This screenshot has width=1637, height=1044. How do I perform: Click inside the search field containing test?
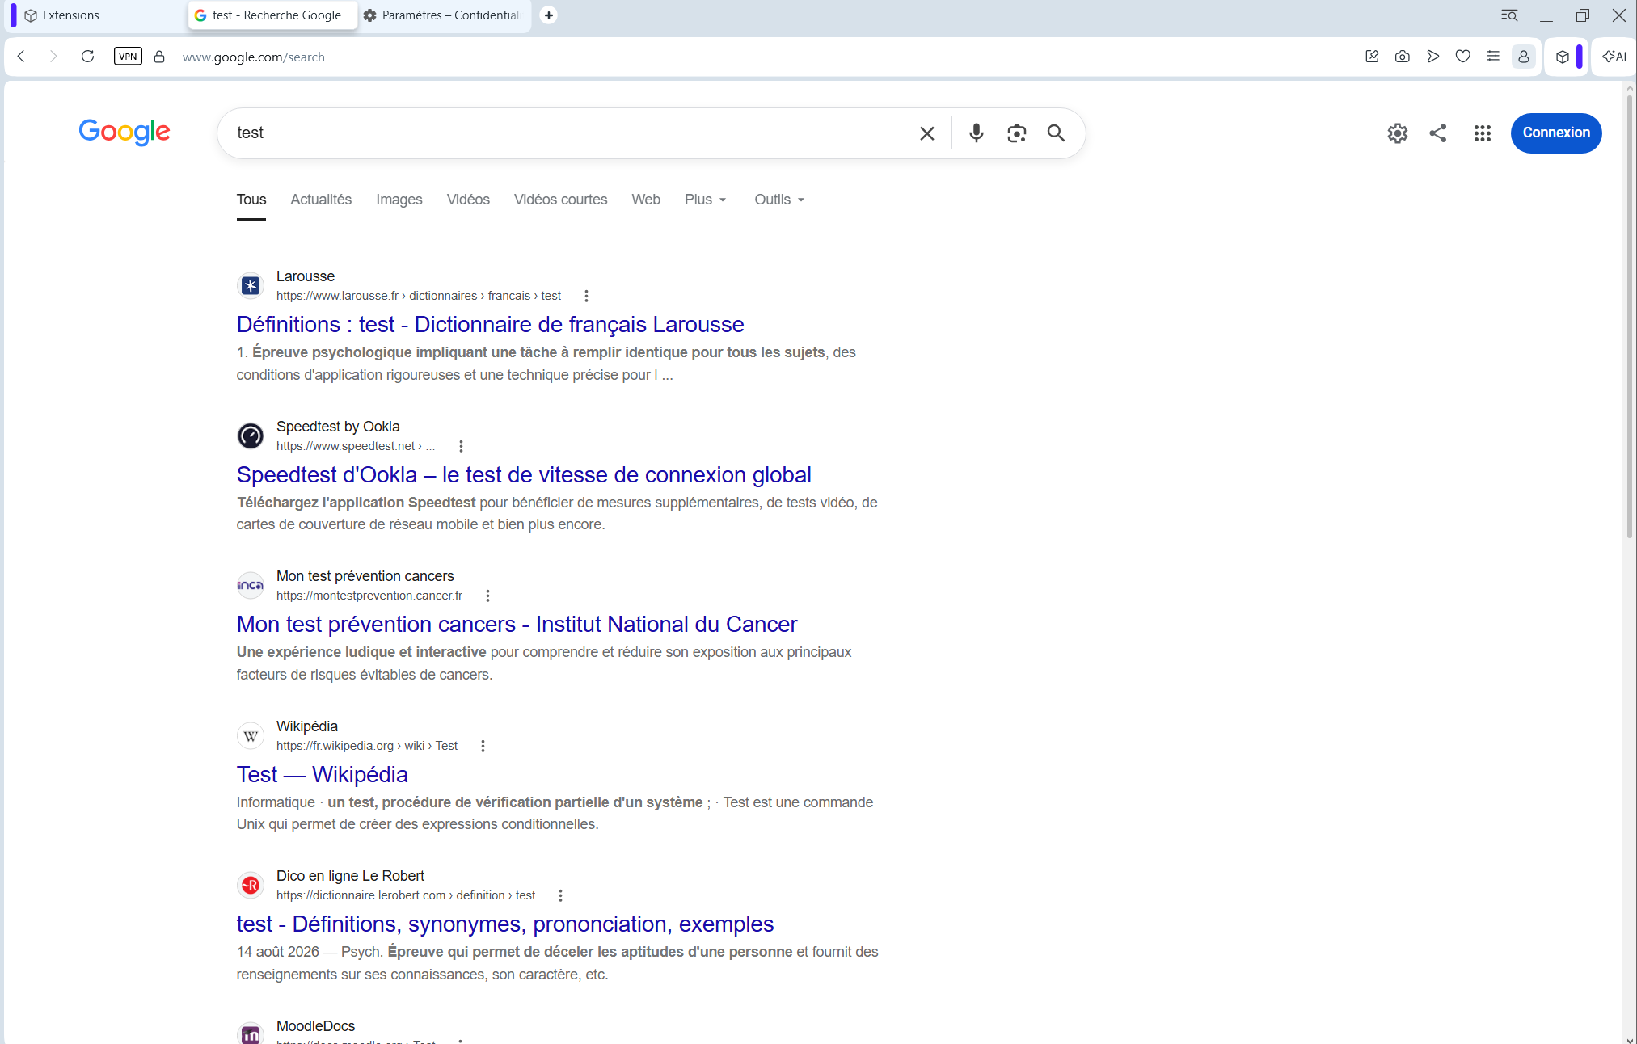click(x=566, y=133)
